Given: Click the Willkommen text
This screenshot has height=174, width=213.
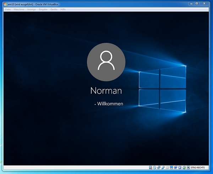Looking at the screenshot, I should click(110, 104).
